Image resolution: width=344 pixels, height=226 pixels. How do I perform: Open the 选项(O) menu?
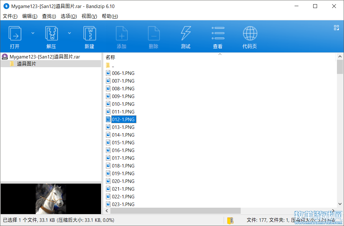click(69, 16)
